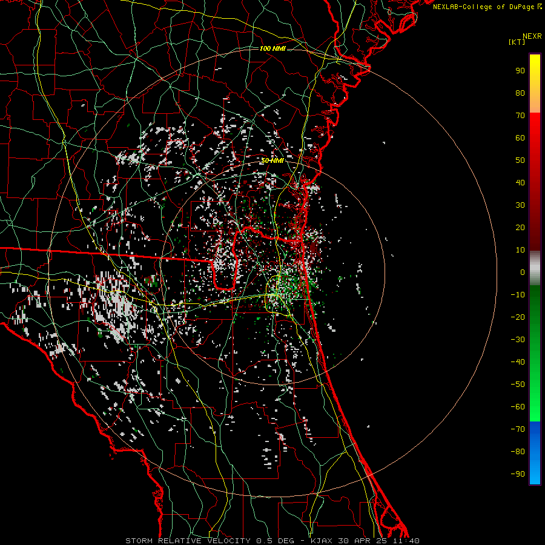Click the NEXR label above the color scale
The width and height of the screenshot is (545, 545).
[532, 36]
